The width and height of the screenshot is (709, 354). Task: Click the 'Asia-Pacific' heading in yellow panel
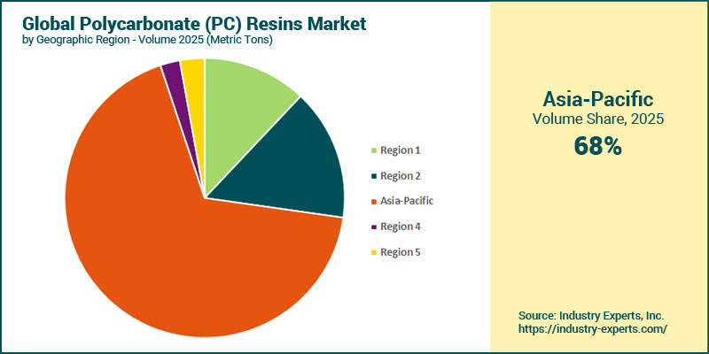pos(597,98)
